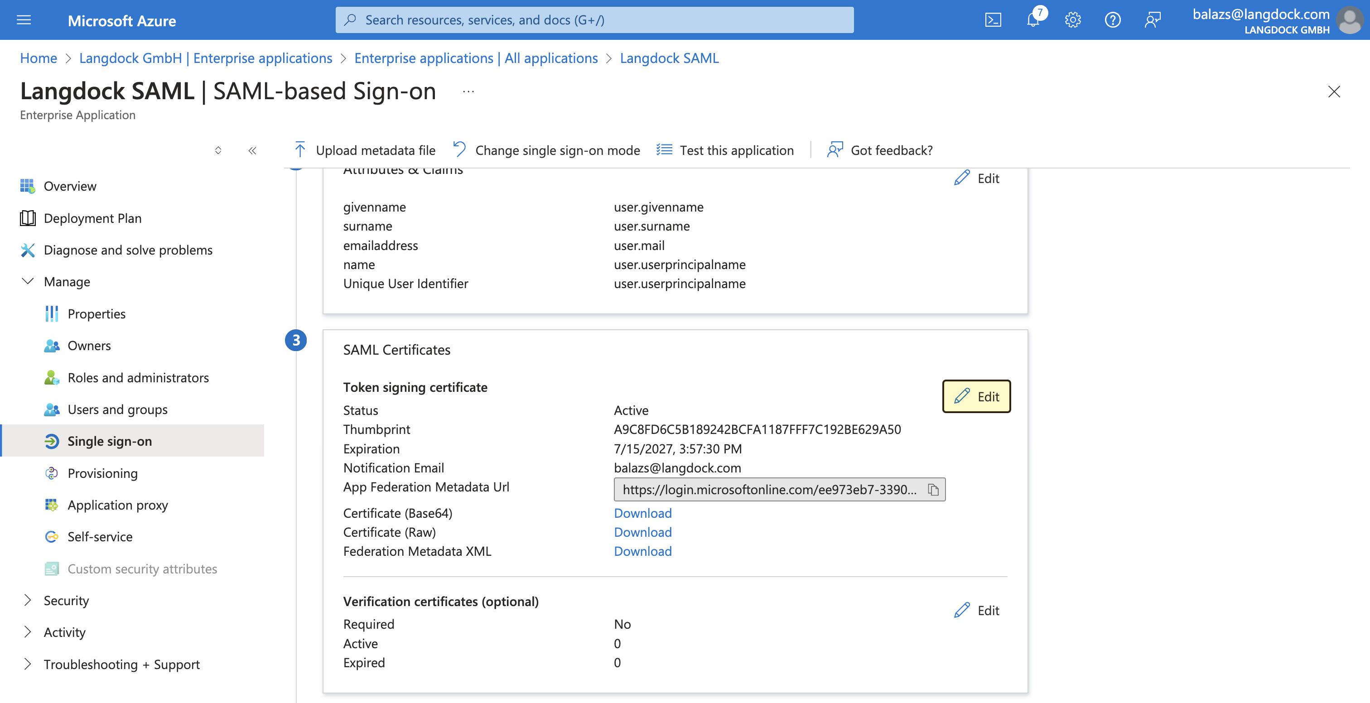1370x703 pixels.
Task: Click the Deployment Plan book icon
Action: (x=27, y=218)
